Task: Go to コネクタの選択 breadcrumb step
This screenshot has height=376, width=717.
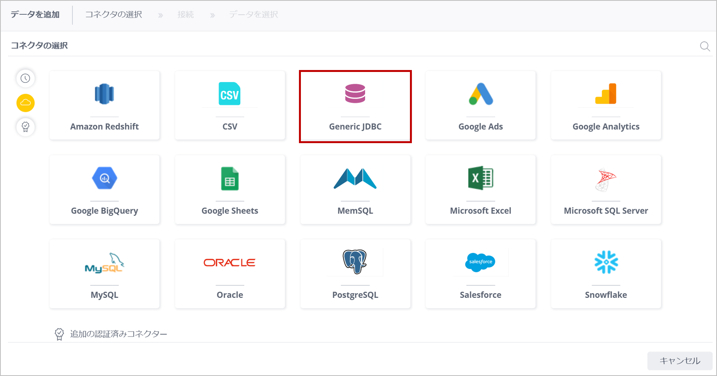Action: coord(114,15)
